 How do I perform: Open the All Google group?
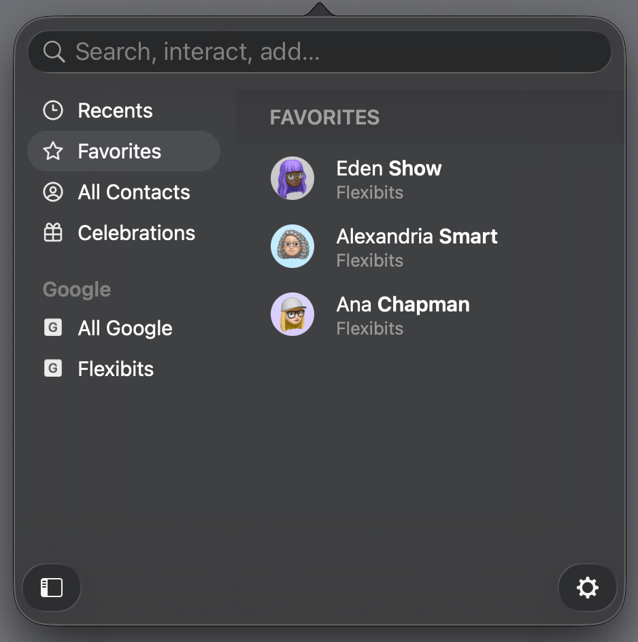click(x=125, y=328)
